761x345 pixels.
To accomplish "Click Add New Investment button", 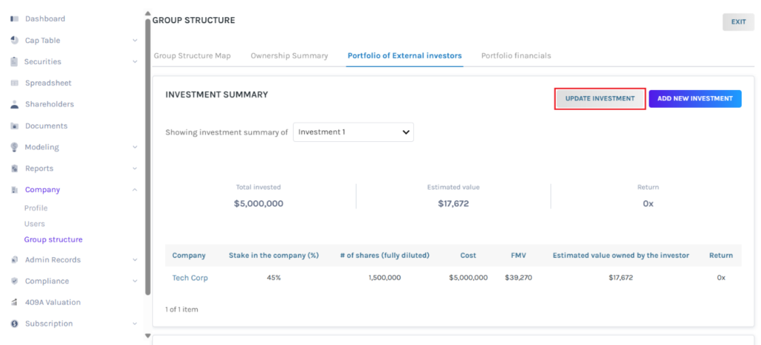I will coord(695,99).
